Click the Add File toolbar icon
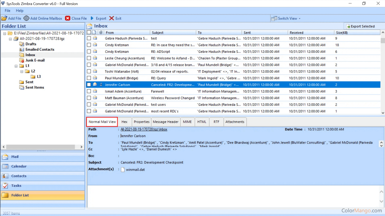 coord(4,18)
